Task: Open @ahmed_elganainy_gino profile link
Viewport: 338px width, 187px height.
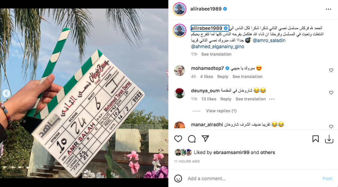Action: [218, 46]
